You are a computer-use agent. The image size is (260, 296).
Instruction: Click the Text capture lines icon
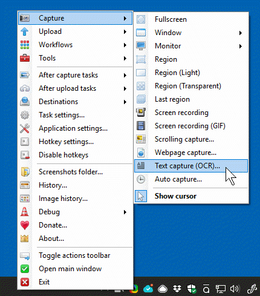coord(141,166)
